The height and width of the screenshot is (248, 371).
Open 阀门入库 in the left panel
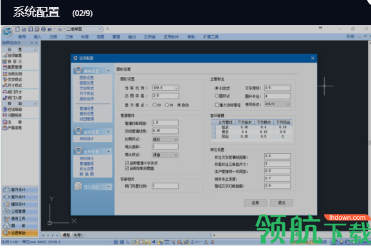click(12, 98)
